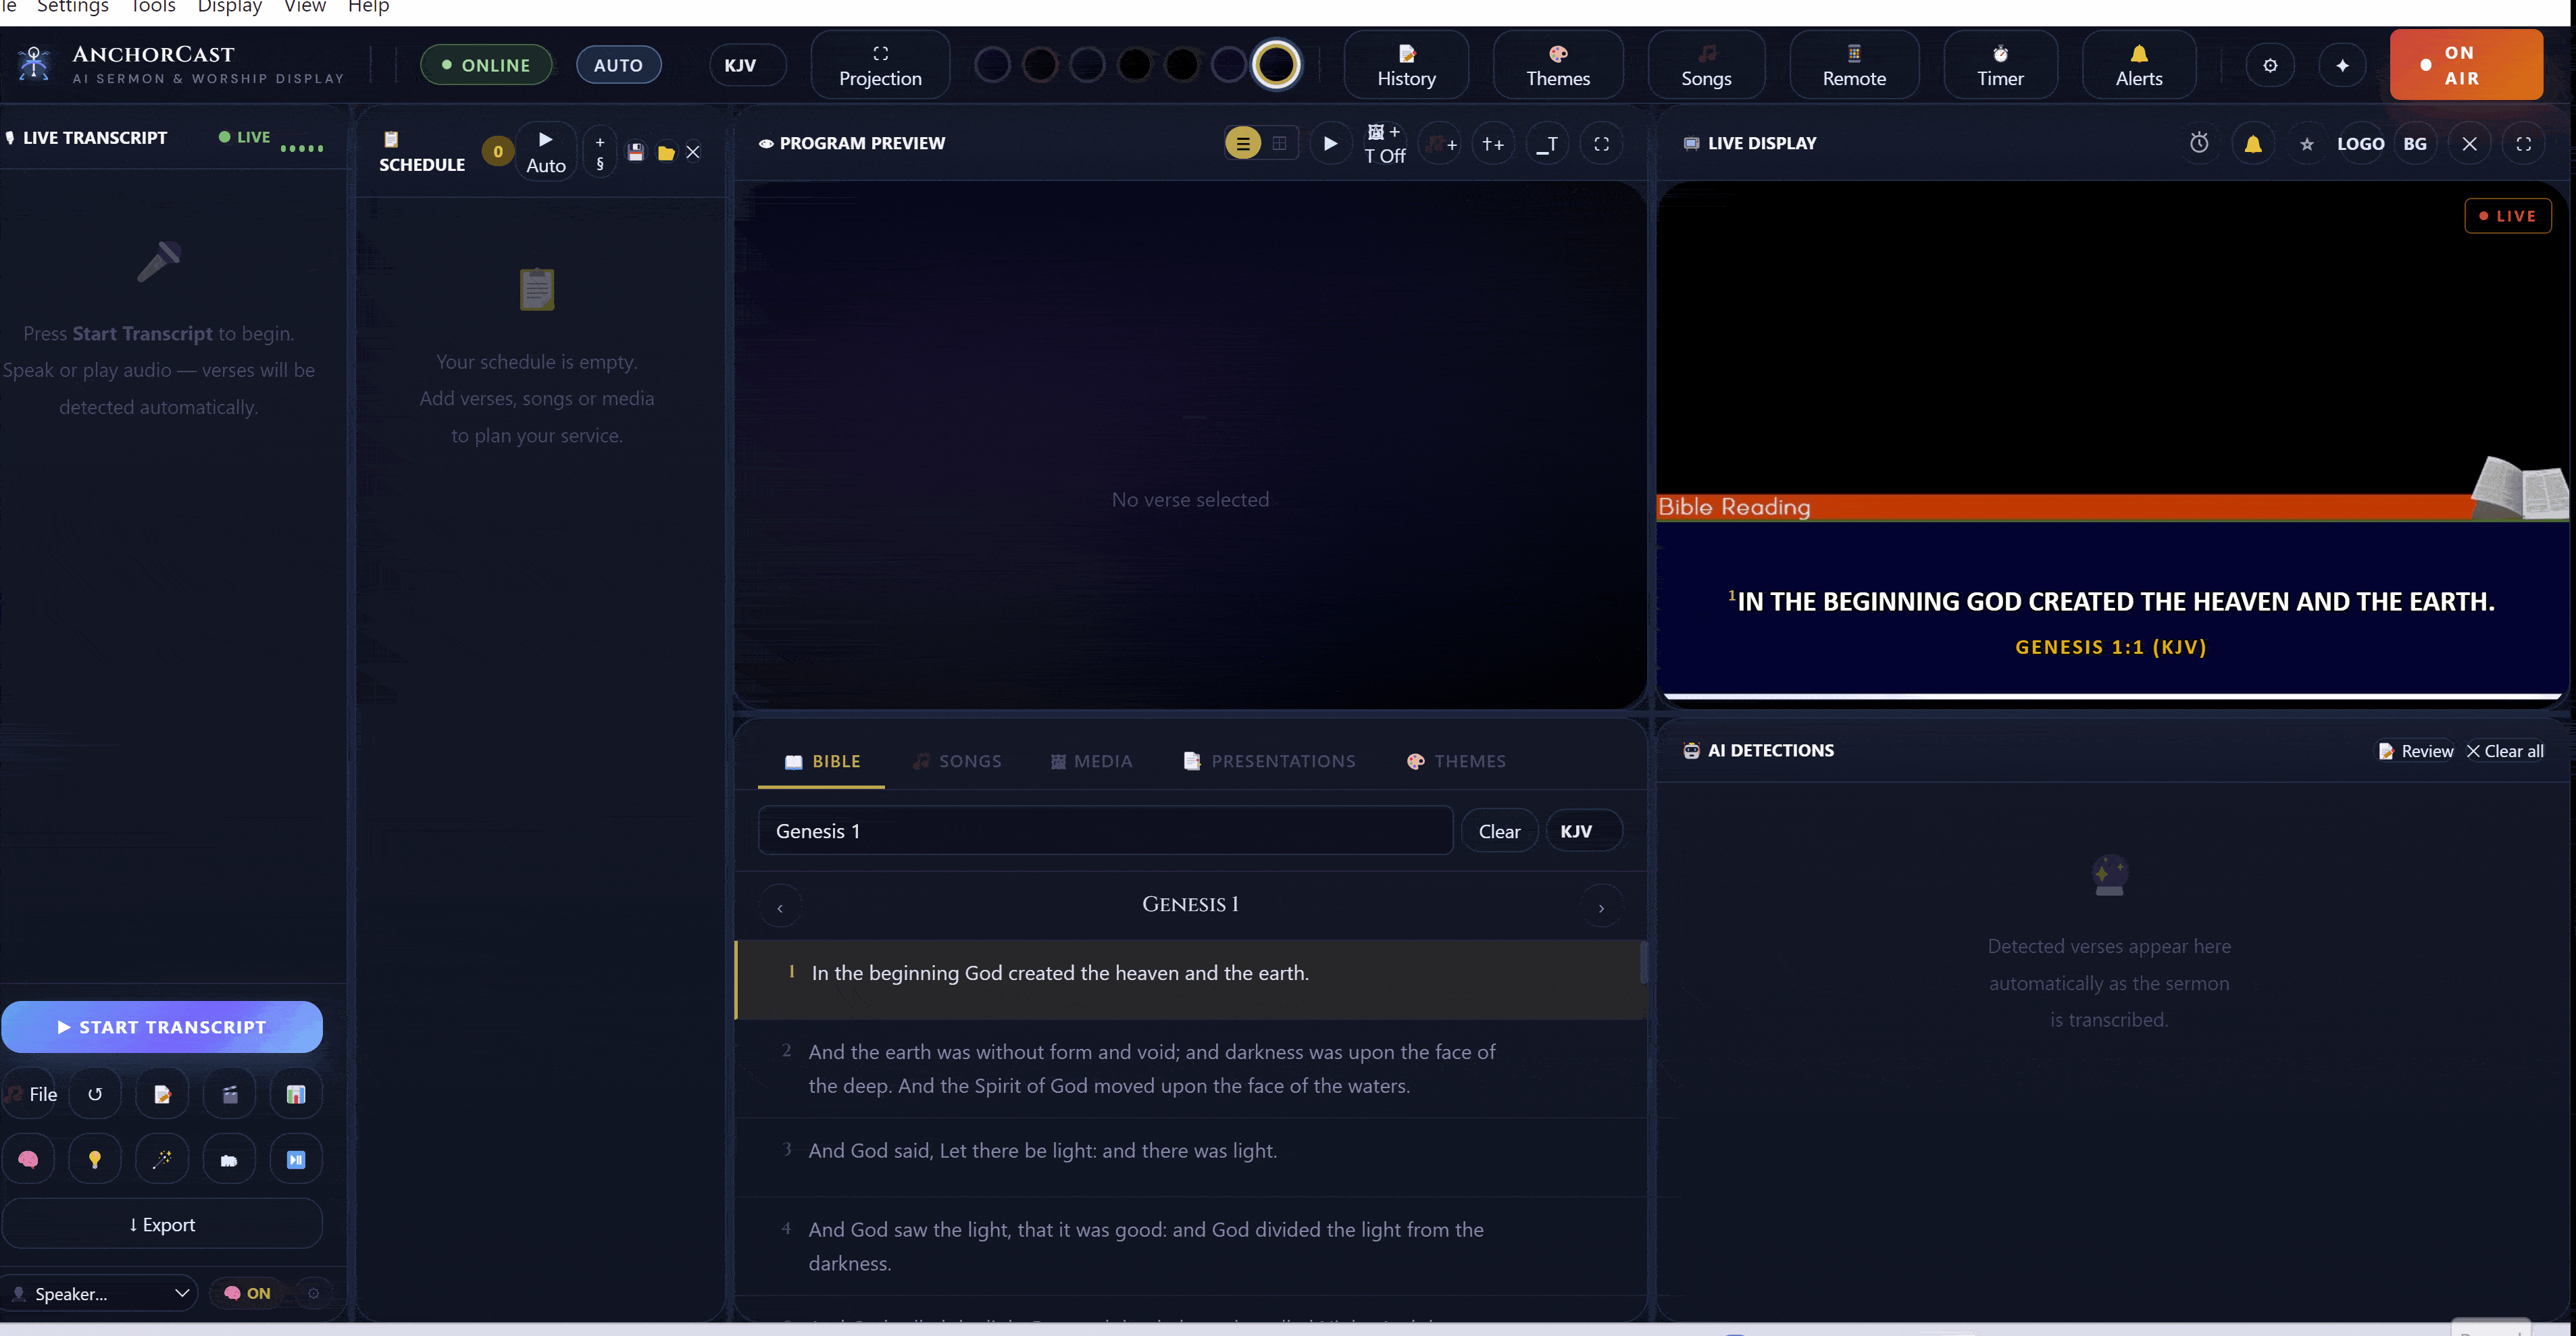2576x1336 pixels.
Task: Show the stopwatch in Live Display
Action: click(x=2199, y=143)
